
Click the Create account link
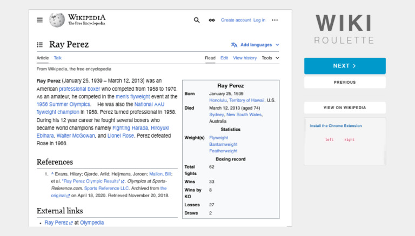(x=236, y=20)
